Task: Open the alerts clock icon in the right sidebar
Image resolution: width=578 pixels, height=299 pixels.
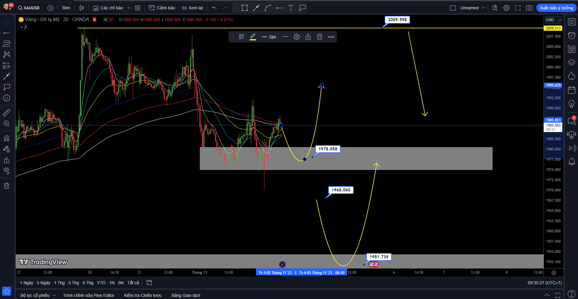Action: pyautogui.click(x=572, y=36)
